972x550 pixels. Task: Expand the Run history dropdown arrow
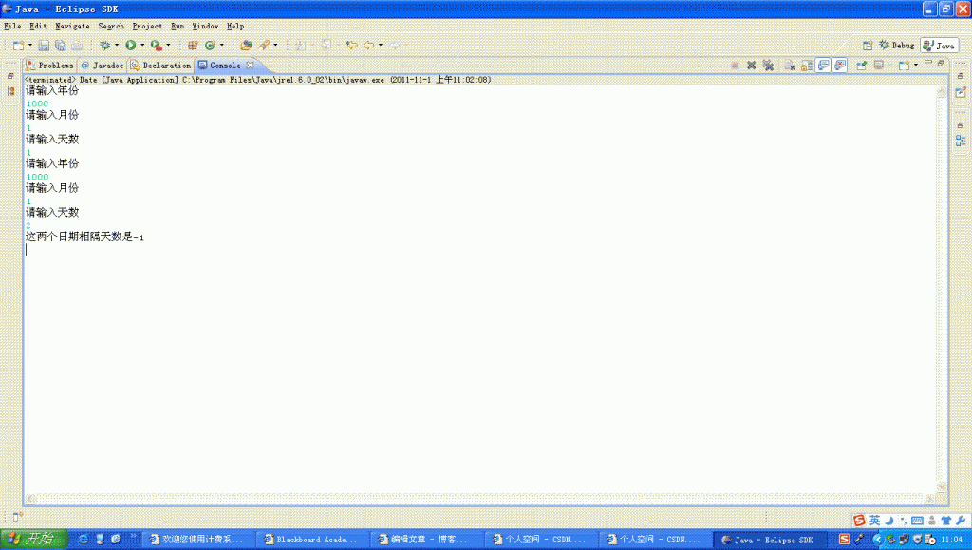click(142, 46)
